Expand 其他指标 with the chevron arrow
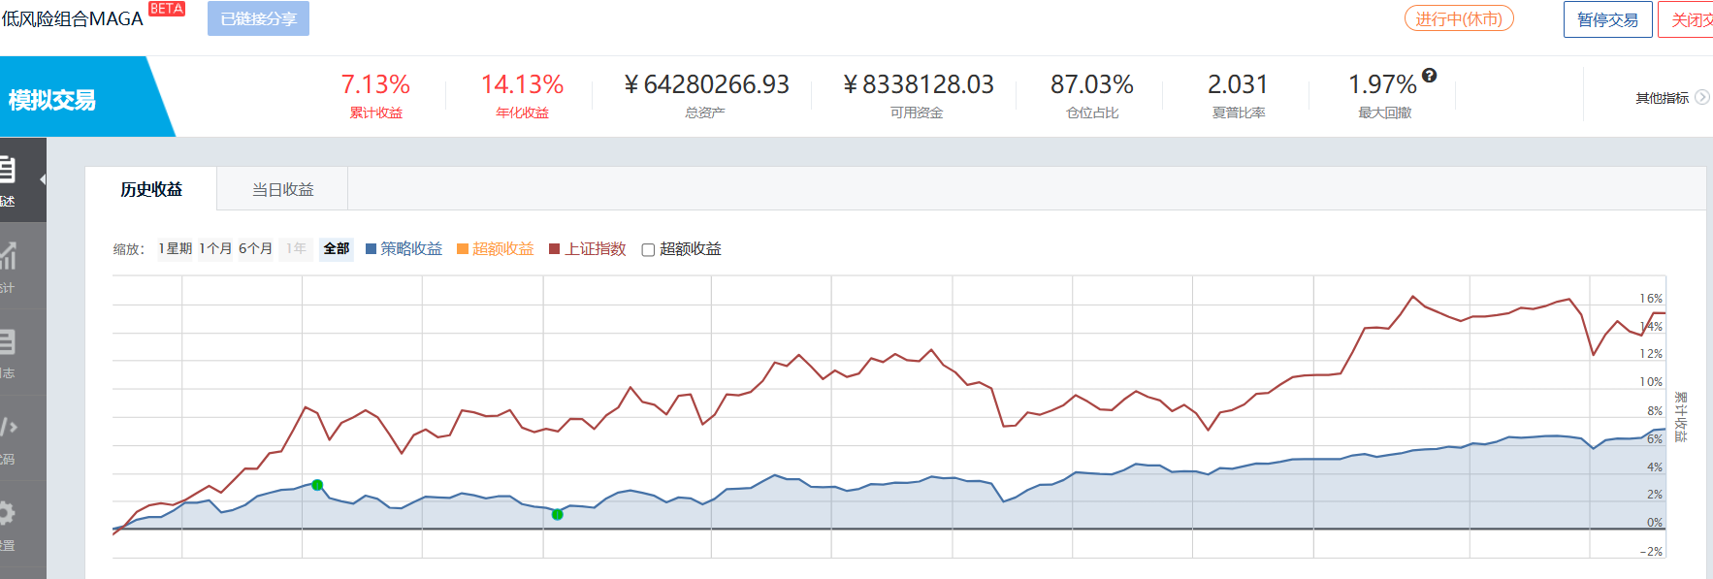 (x=1701, y=97)
